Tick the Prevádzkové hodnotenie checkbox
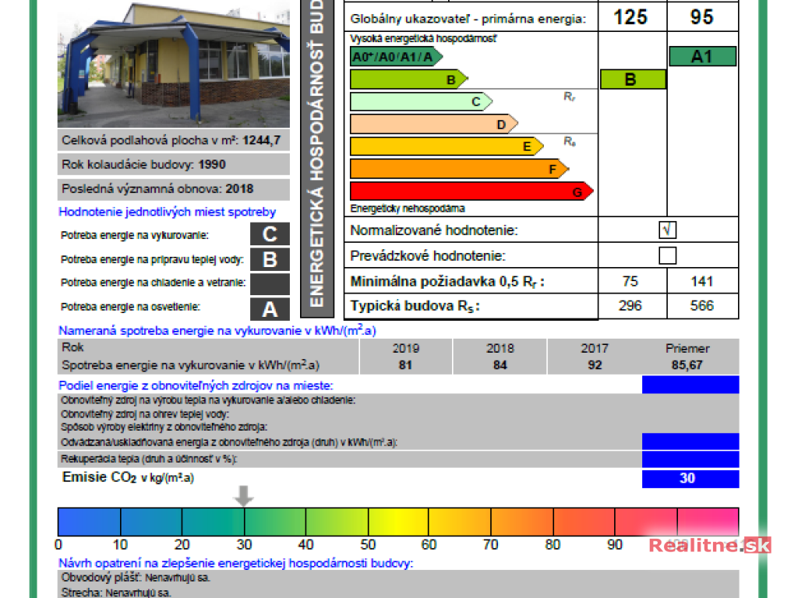The image size is (798, 598). [667, 255]
